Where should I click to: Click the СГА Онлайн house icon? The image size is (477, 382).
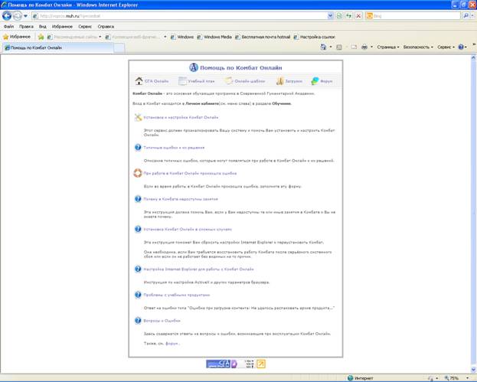[x=139, y=80]
